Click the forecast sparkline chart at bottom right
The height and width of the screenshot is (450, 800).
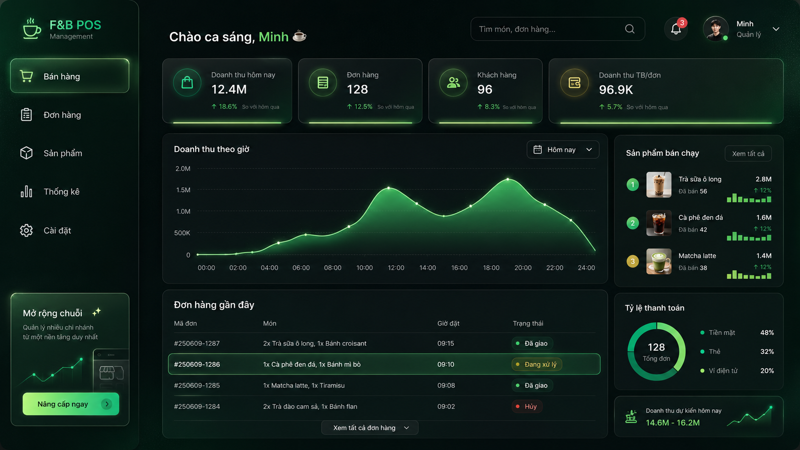[749, 416]
